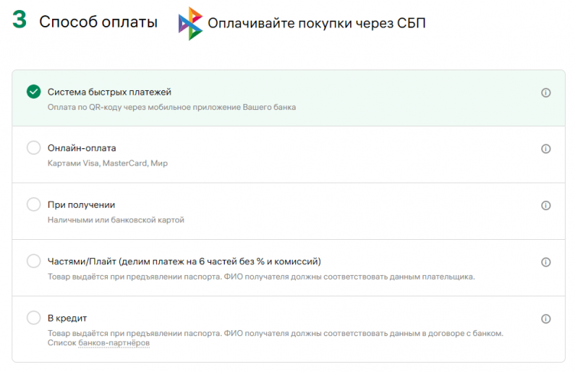Pick the Частями/Плайт installment radio button
Viewport: 575px width, 372px height.
tap(34, 261)
